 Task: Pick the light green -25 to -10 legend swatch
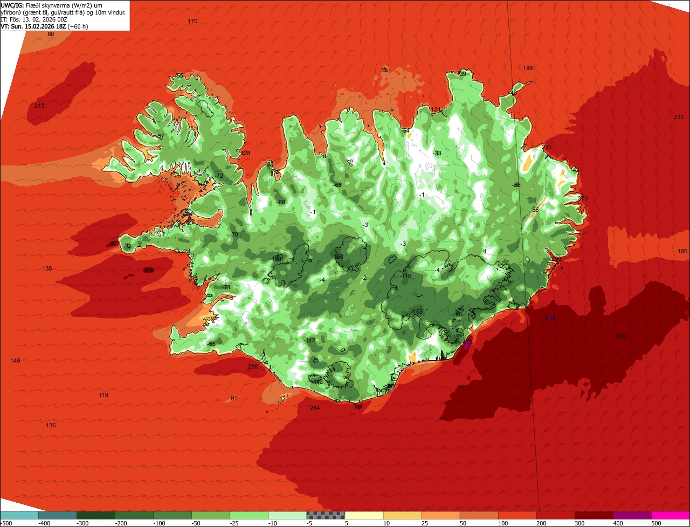coord(249,515)
